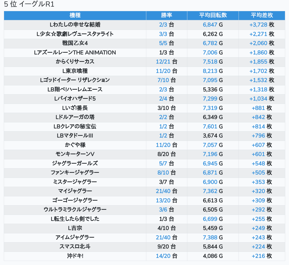
Task: Select the LB翔べ!ハーレムエース machine name
Action: tap(75, 89)
